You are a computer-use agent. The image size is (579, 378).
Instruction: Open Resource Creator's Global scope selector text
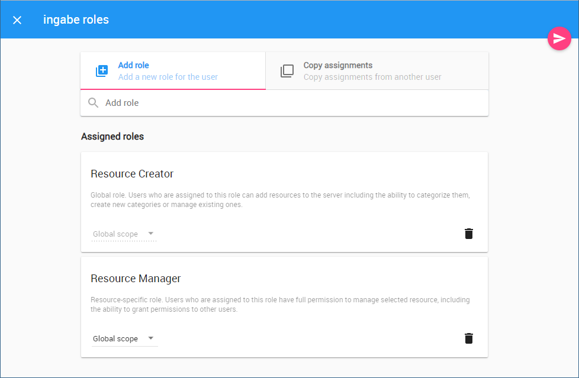(115, 234)
